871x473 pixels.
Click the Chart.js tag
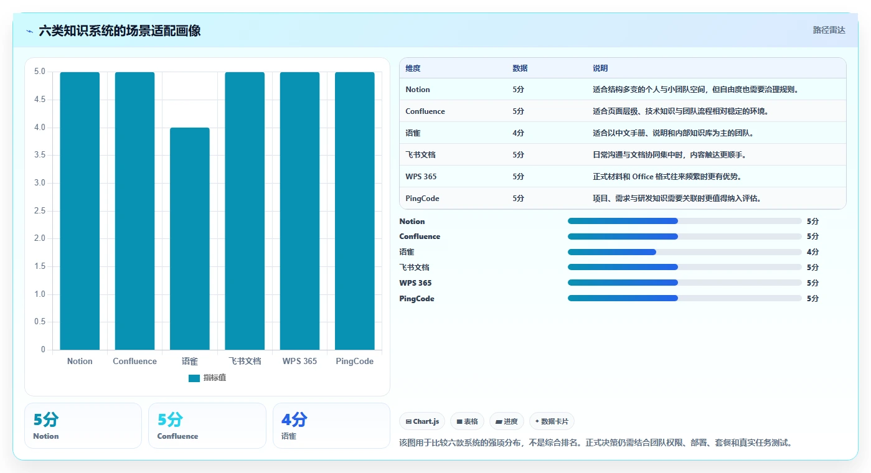[422, 421]
